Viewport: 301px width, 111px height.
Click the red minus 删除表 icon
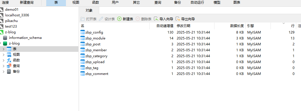[138, 19]
